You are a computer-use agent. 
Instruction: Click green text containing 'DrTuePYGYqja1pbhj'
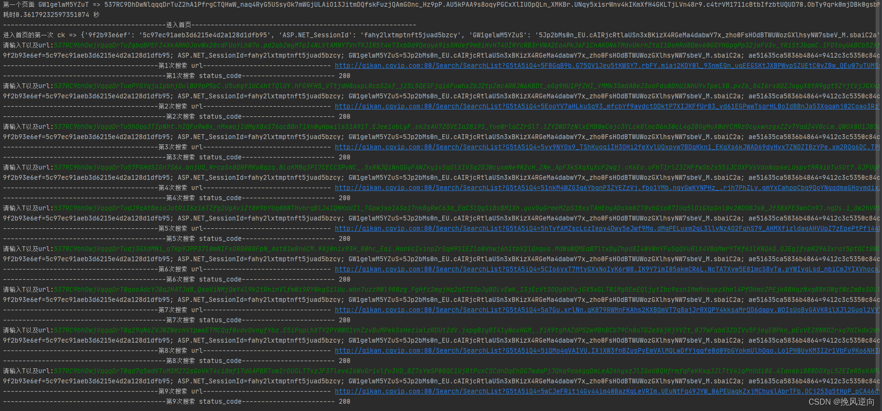(x=466, y=86)
